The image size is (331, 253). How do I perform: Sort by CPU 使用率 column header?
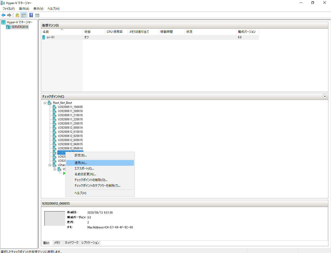(x=117, y=32)
